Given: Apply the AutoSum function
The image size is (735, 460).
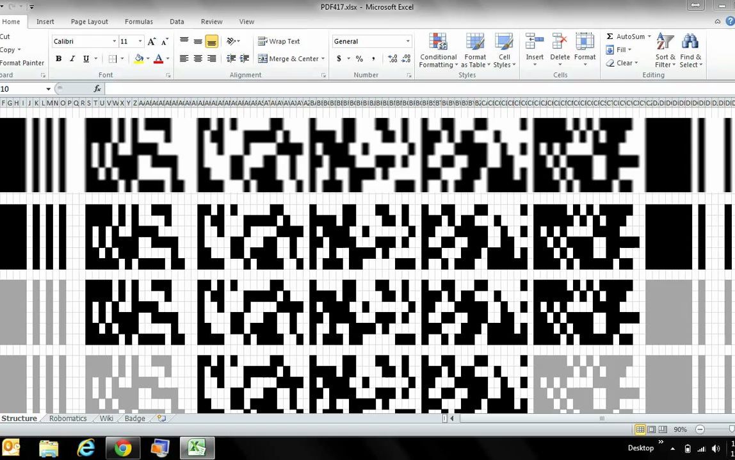Looking at the screenshot, I should (x=626, y=37).
